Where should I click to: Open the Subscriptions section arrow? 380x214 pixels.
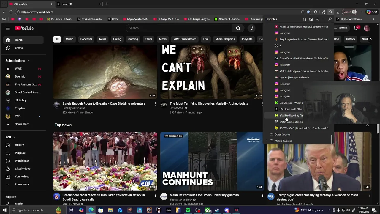click(28, 61)
